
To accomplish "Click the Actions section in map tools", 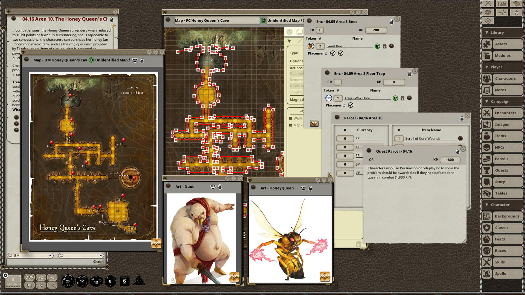I will (x=296, y=68).
